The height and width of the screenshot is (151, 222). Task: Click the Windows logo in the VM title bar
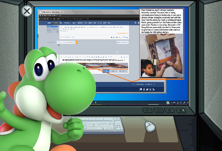[x=40, y=12]
